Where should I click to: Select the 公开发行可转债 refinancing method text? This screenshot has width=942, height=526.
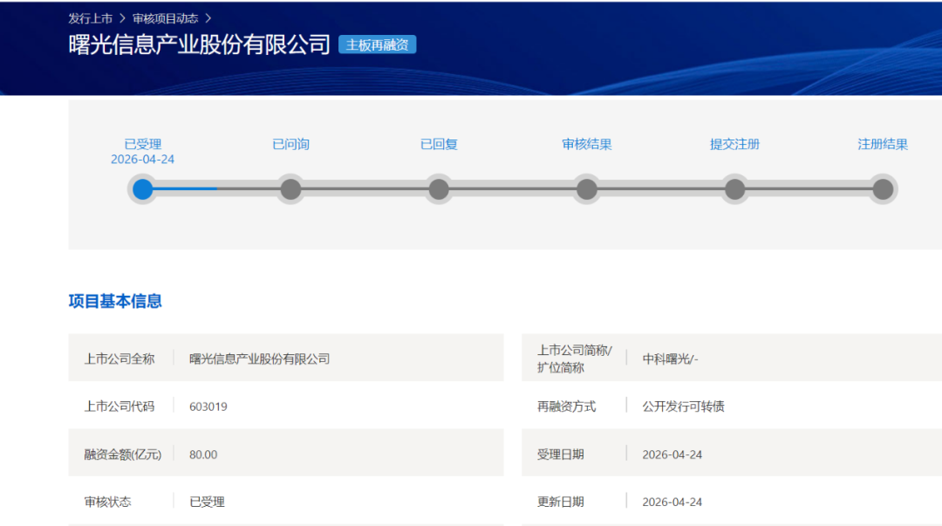(x=683, y=406)
